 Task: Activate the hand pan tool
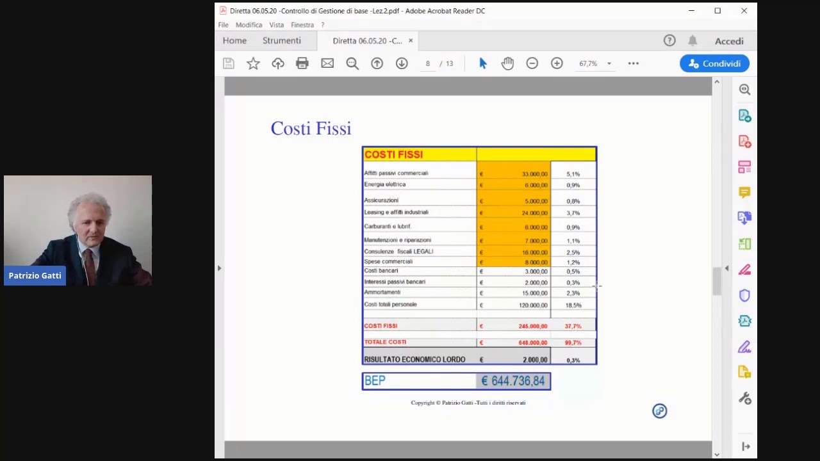507,63
